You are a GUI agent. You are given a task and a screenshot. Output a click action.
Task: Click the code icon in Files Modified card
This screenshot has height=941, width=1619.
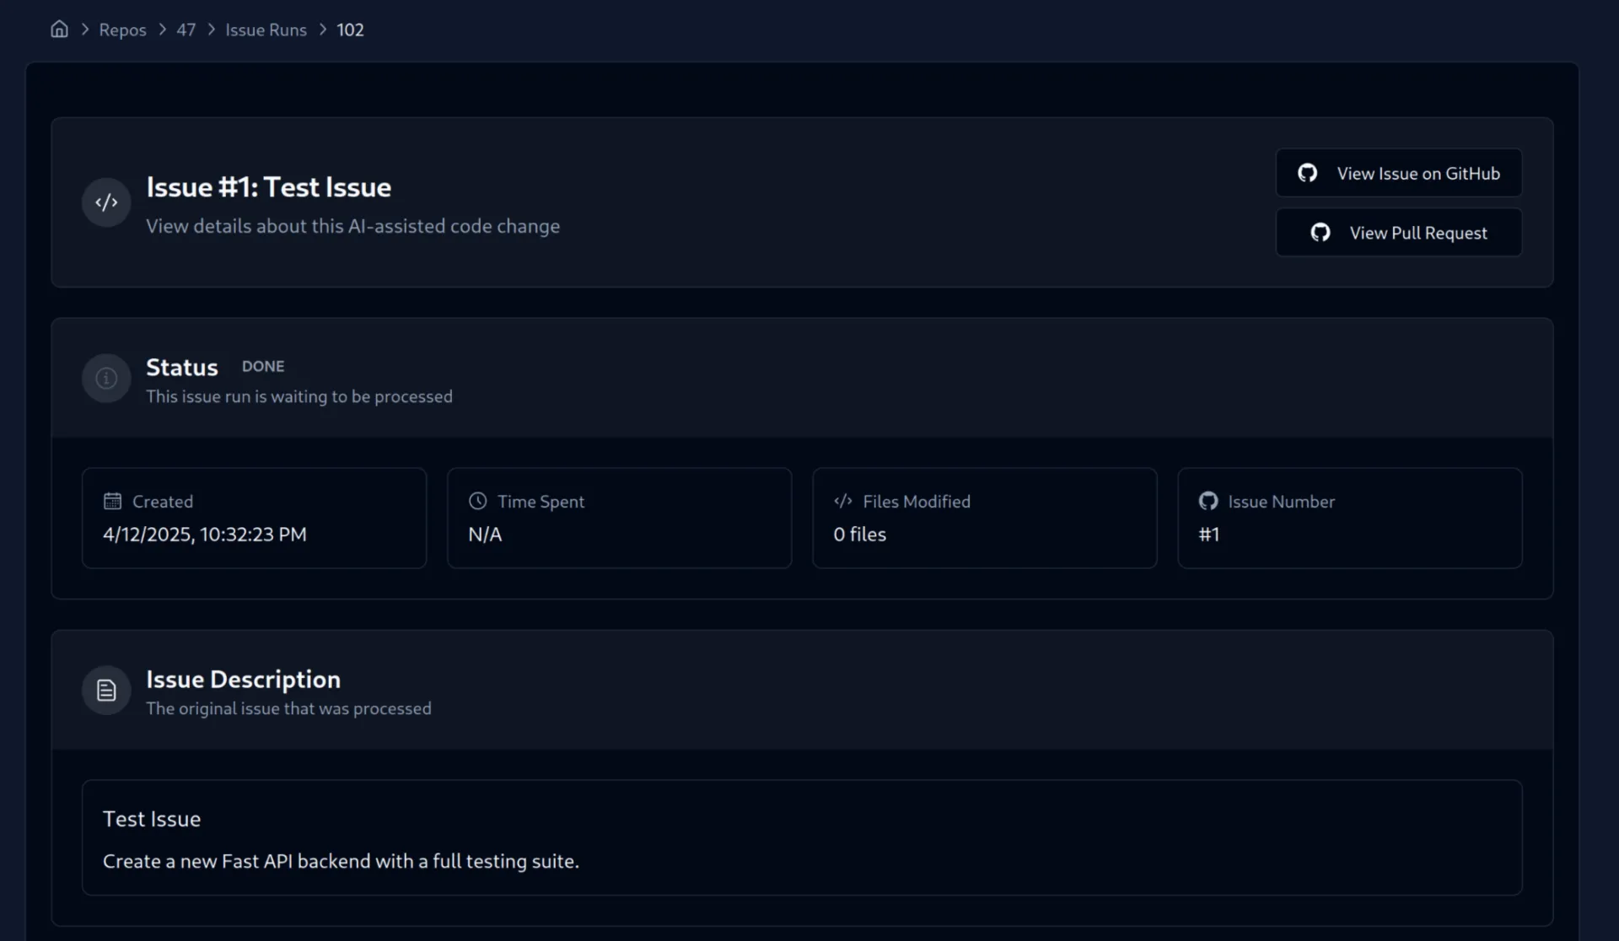[843, 501]
